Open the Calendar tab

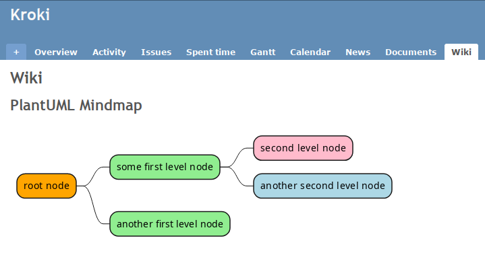tap(310, 52)
